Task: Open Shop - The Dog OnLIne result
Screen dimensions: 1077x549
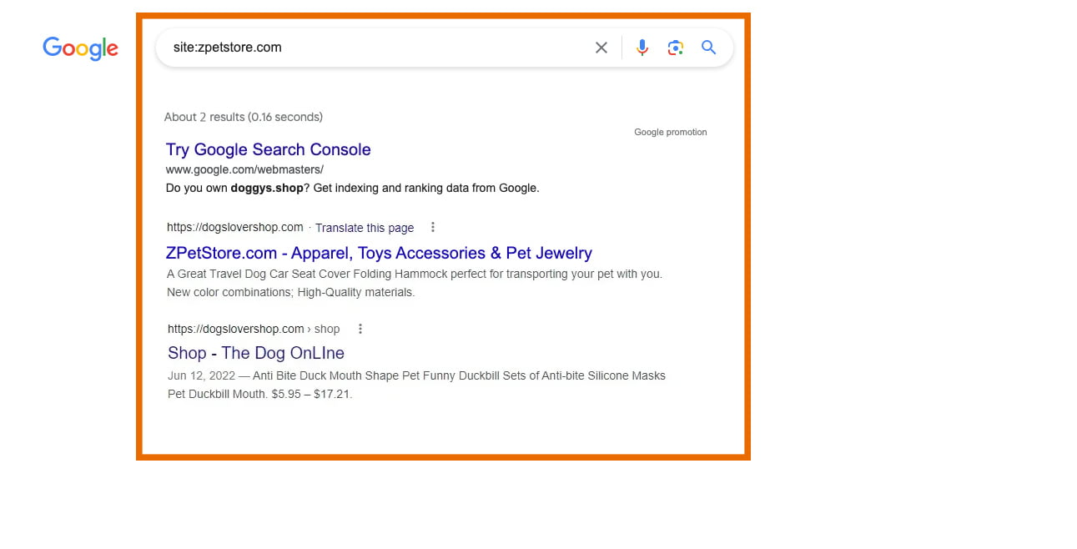Action: click(x=256, y=353)
